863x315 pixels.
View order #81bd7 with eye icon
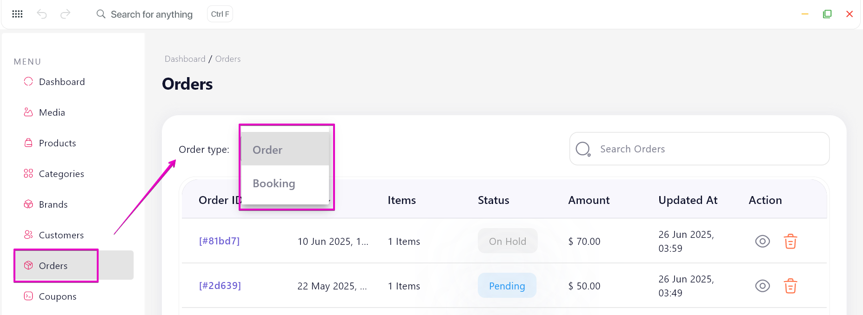(x=763, y=241)
